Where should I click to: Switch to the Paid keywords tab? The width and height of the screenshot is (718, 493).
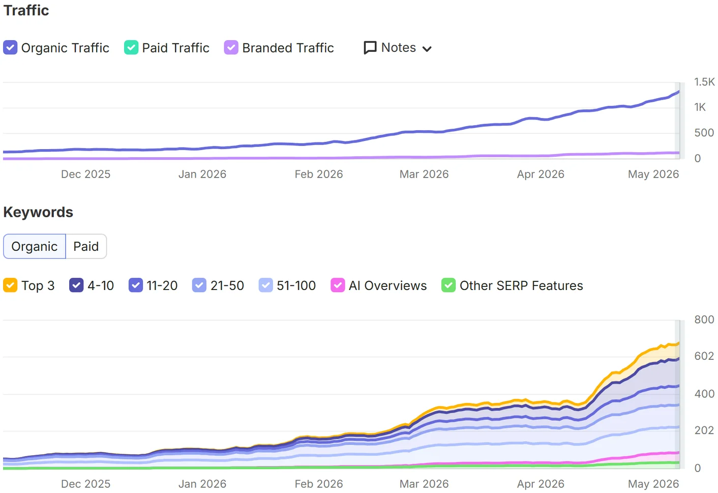(86, 247)
